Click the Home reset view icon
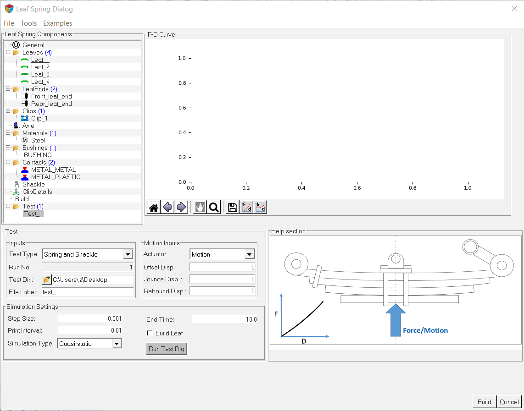The height and width of the screenshot is (411, 524). (x=154, y=208)
